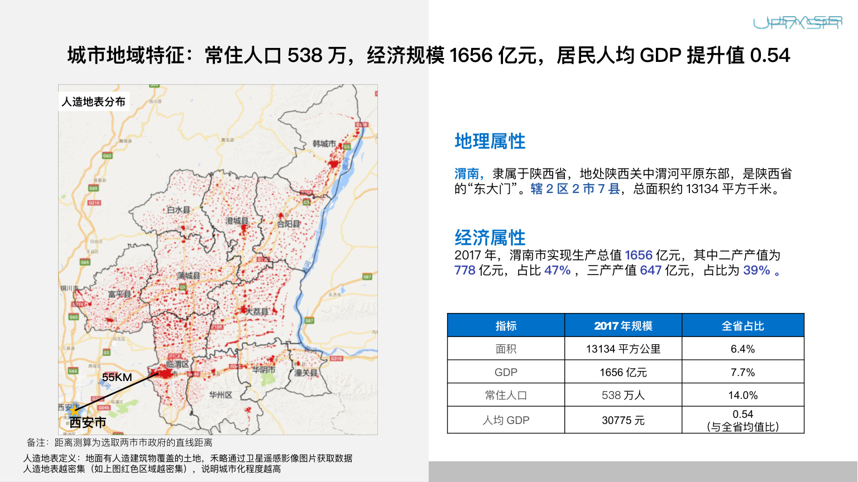Viewport: 858px width, 482px height.
Task: Click the 大荔县 label on the map
Action: (257, 312)
